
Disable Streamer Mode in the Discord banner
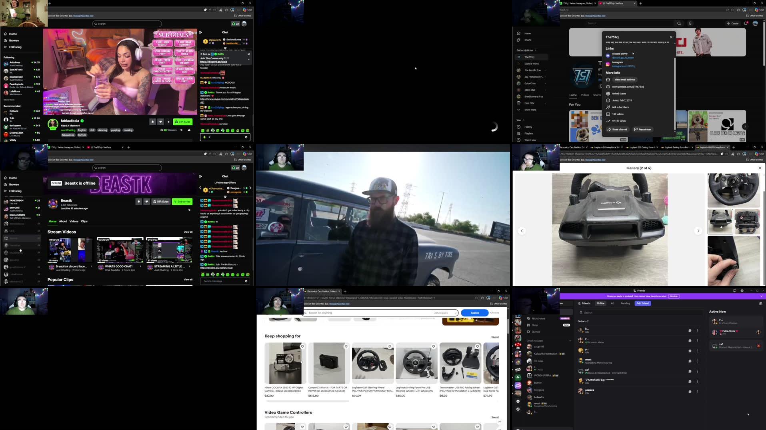click(674, 296)
